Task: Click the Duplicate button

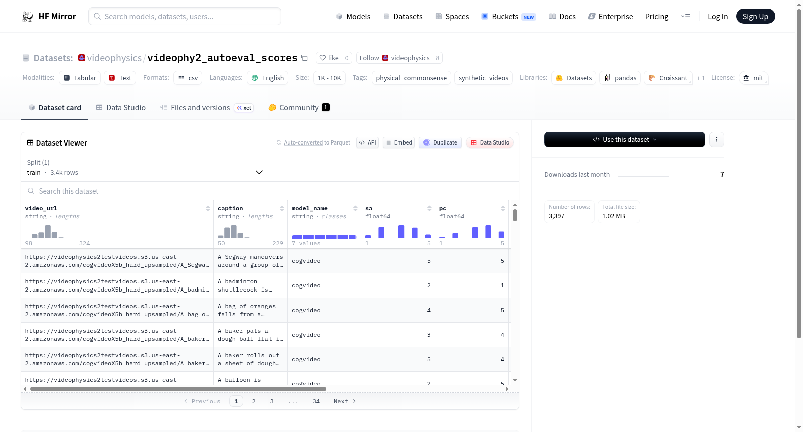Action: coord(440,142)
